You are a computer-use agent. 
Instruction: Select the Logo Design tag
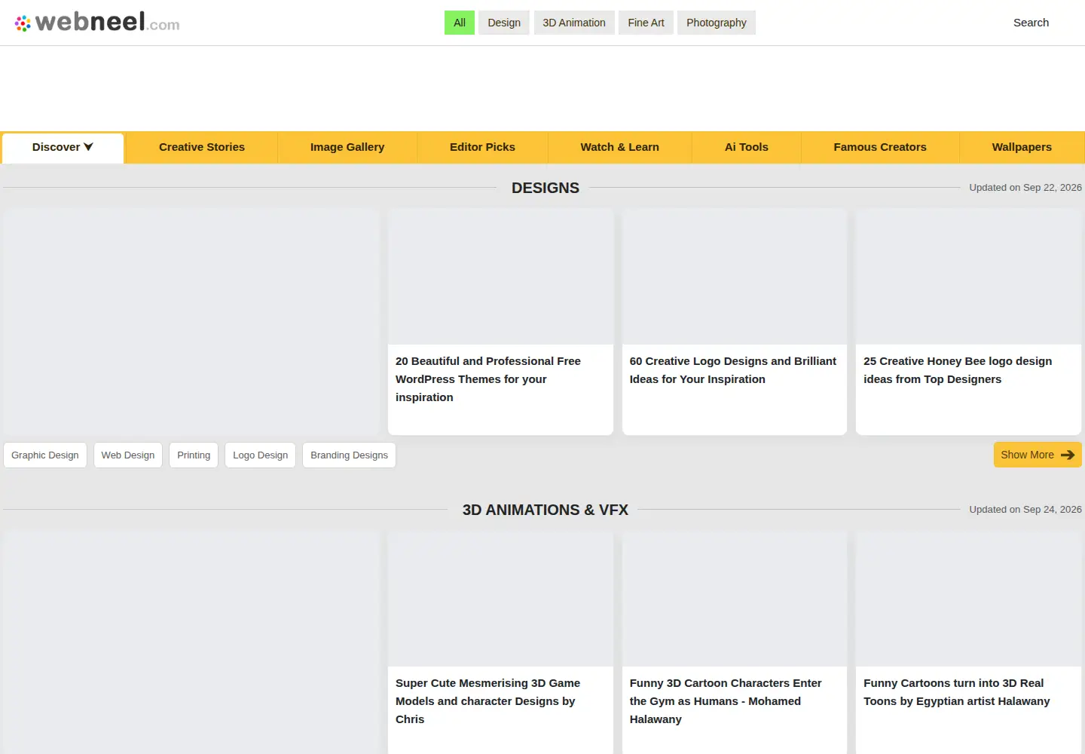[261, 455]
